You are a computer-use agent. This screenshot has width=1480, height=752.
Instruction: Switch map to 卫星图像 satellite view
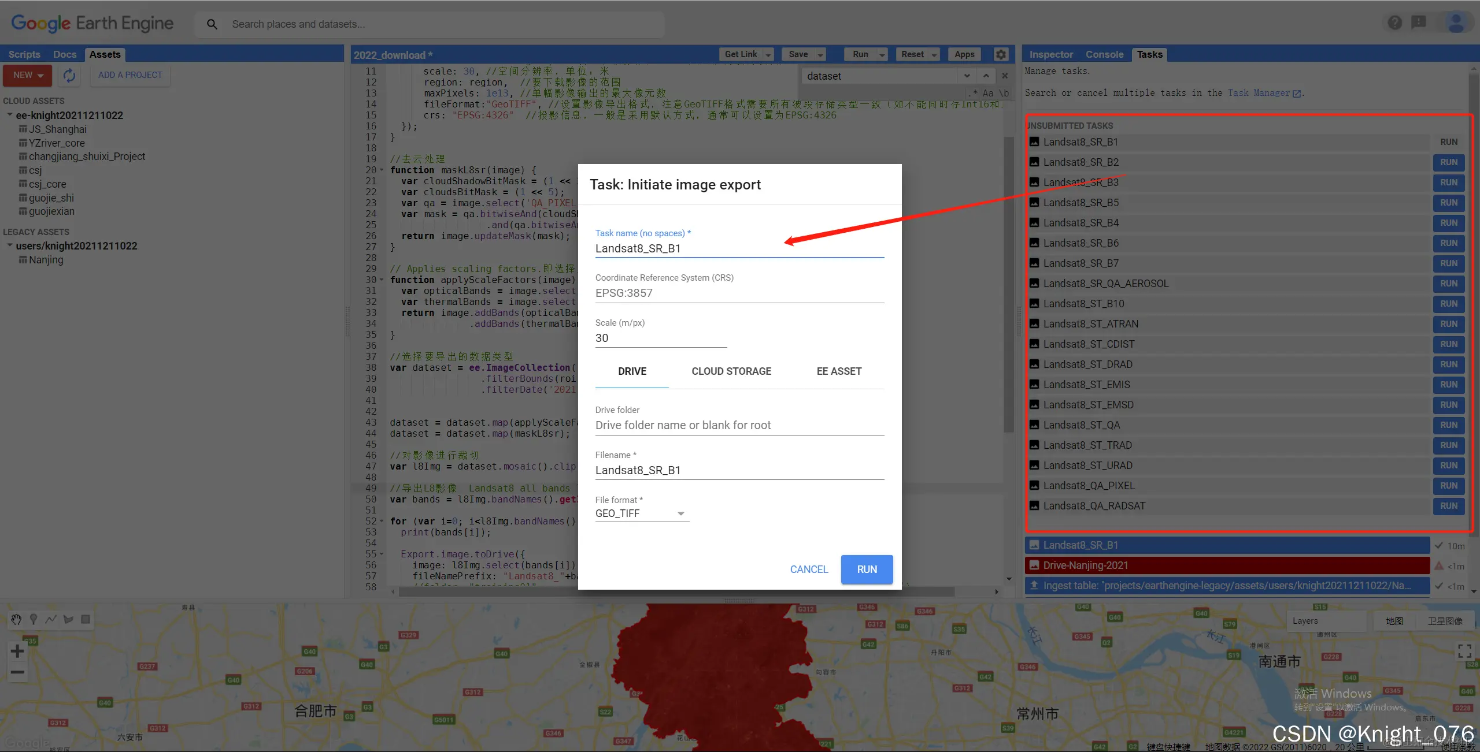pyautogui.click(x=1445, y=621)
